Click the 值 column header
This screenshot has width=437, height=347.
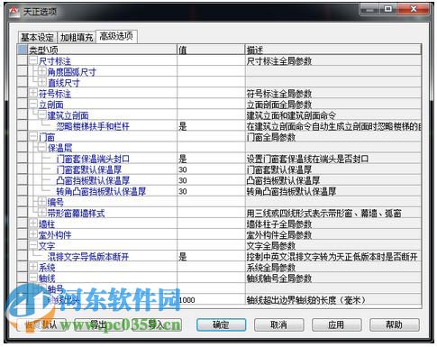pyautogui.click(x=211, y=50)
